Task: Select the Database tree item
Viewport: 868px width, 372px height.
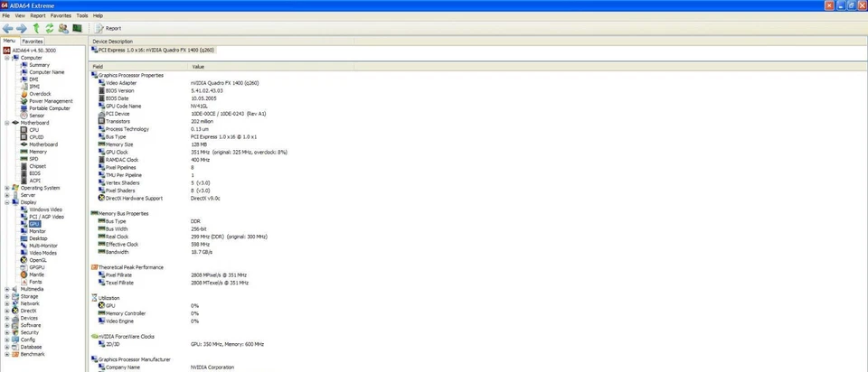Action: click(31, 347)
